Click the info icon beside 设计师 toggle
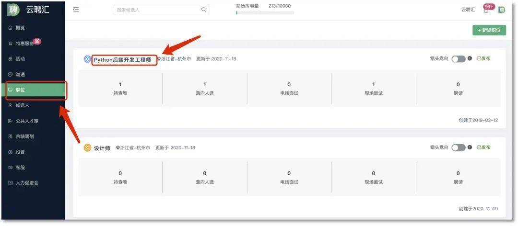Image resolution: width=518 pixels, height=226 pixels. (x=470, y=147)
